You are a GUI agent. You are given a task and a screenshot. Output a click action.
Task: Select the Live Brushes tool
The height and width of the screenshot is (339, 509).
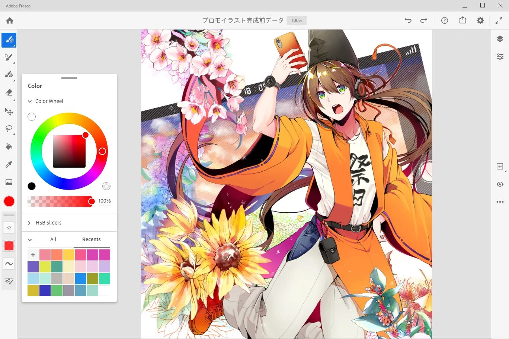[9, 57]
